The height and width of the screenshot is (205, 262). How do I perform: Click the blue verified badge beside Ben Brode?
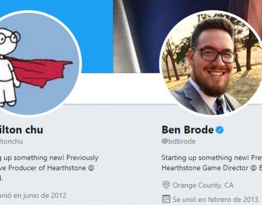[220, 130]
